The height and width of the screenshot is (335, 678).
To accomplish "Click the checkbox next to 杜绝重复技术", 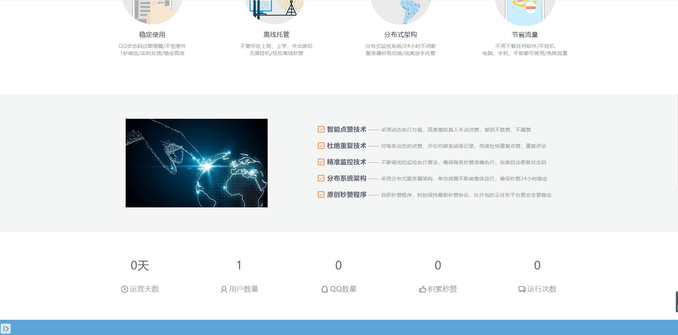I will pos(321,146).
